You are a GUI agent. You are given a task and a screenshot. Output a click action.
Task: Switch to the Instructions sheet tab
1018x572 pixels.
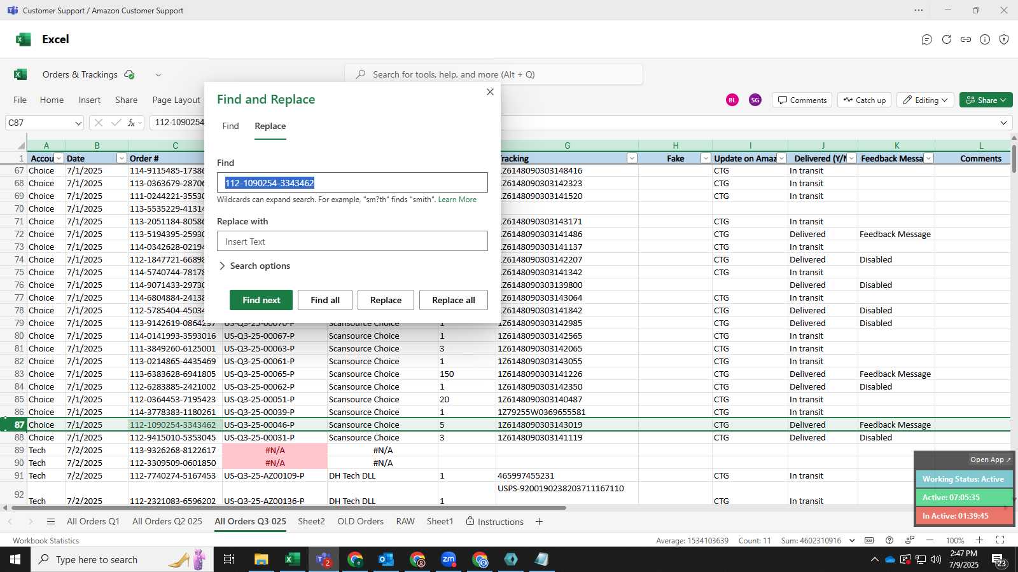click(495, 522)
